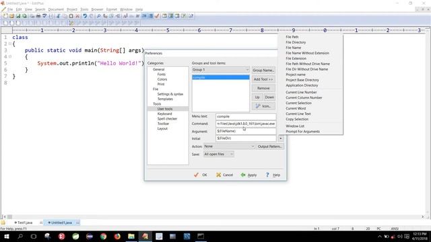Switch to the Test1.java document tab
This screenshot has width=431, height=242.
pyautogui.click(x=25, y=223)
